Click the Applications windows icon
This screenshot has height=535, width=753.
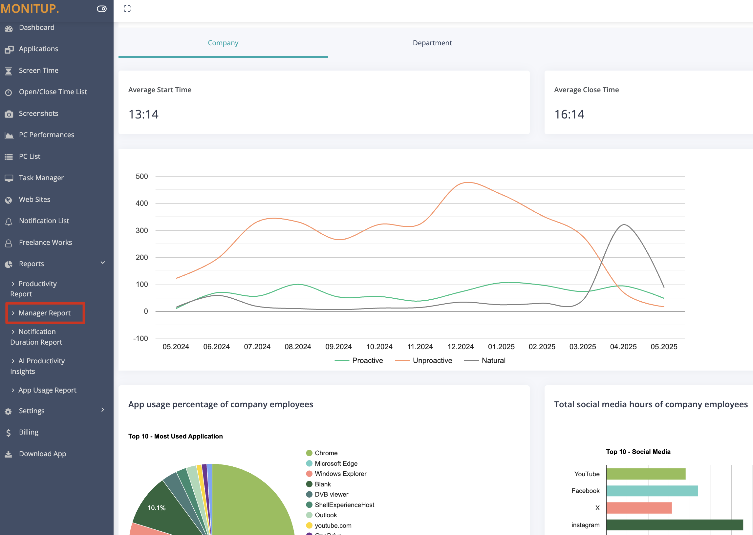9,50
